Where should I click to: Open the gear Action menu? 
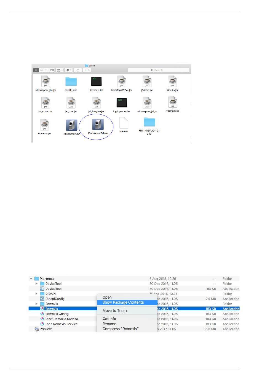[x=69, y=70]
